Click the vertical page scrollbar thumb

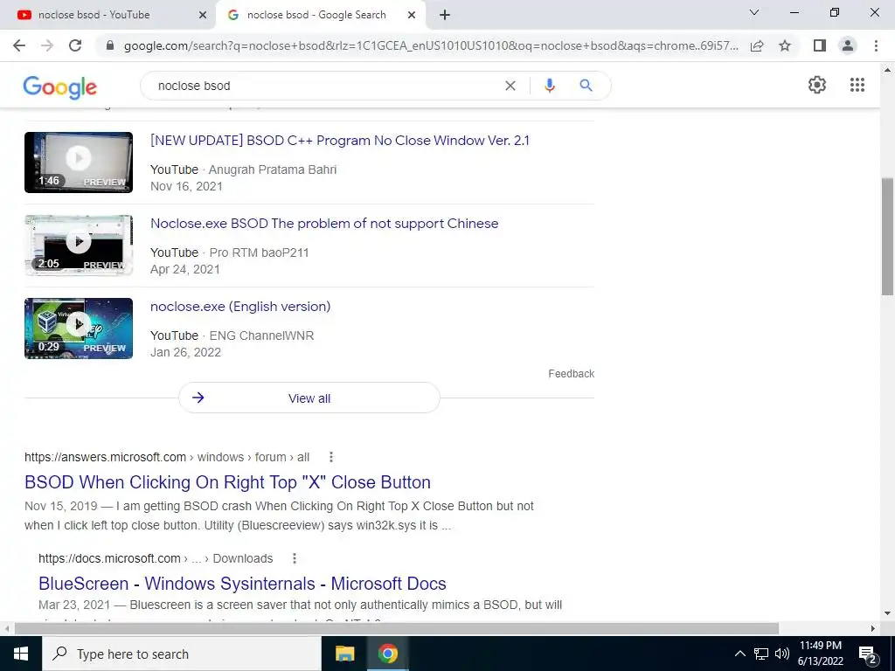click(887, 237)
